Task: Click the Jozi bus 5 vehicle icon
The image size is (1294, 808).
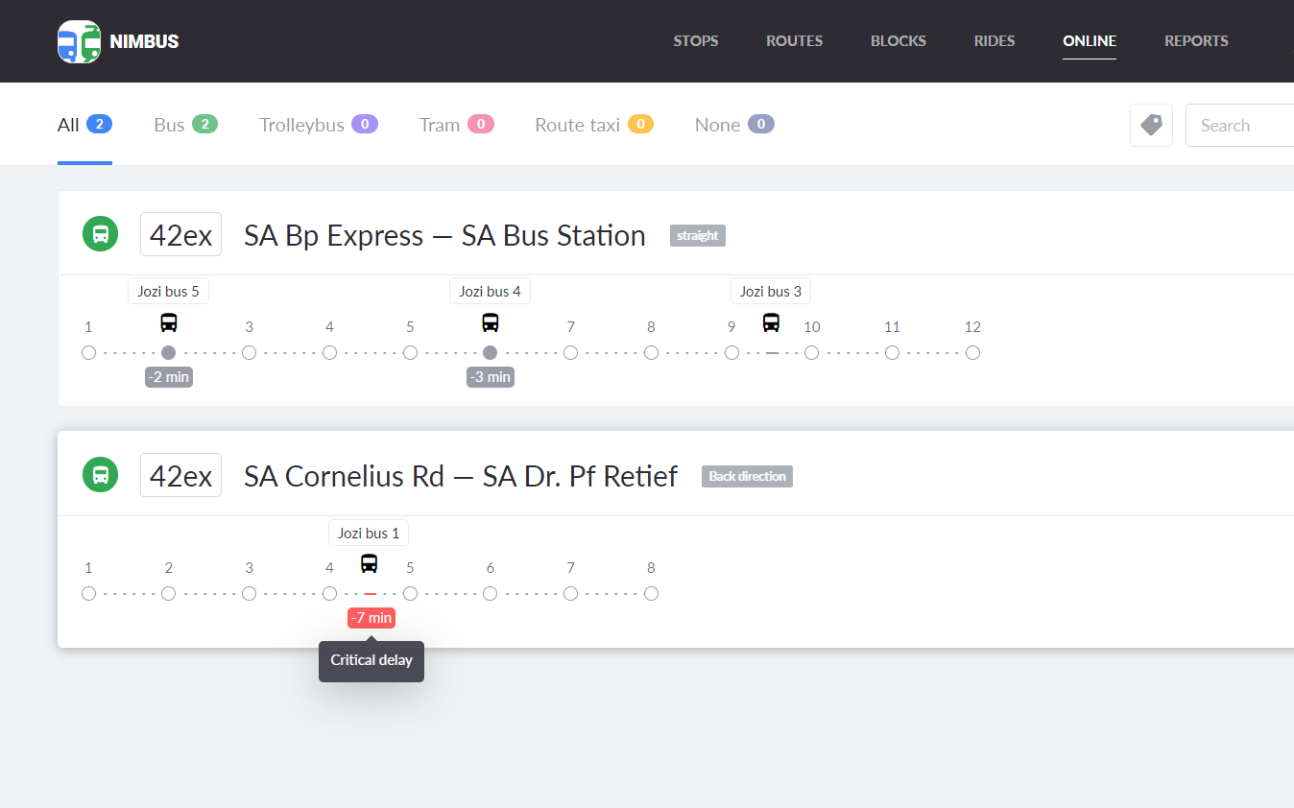Action: [x=169, y=322]
